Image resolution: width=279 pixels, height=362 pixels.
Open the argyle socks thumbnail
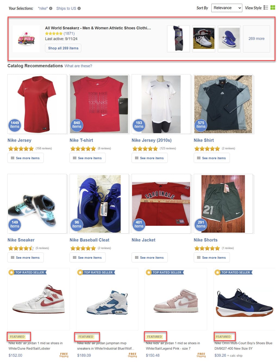pos(178,39)
